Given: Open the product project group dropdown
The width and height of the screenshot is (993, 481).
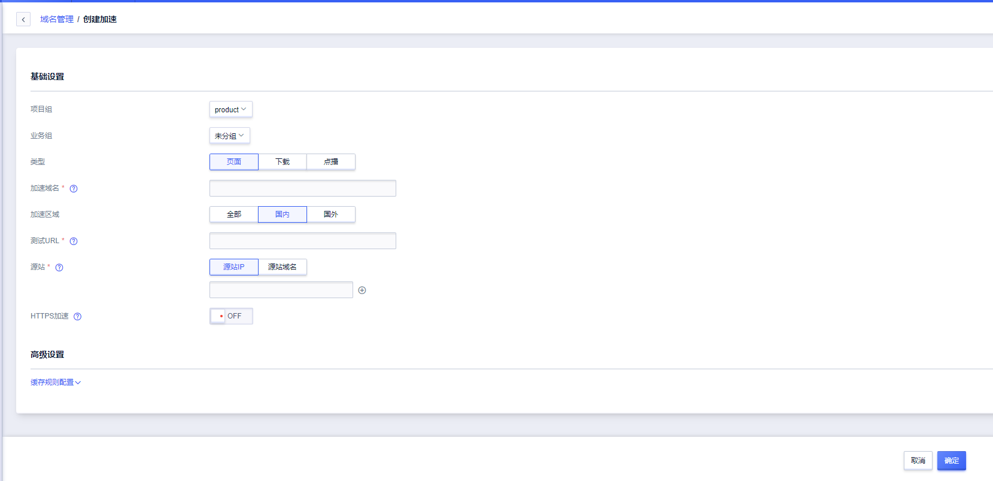Looking at the screenshot, I should pos(230,110).
